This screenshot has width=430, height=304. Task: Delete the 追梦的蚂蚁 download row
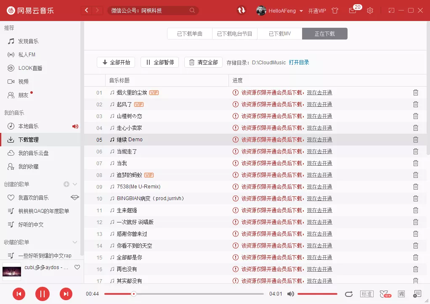(x=415, y=175)
